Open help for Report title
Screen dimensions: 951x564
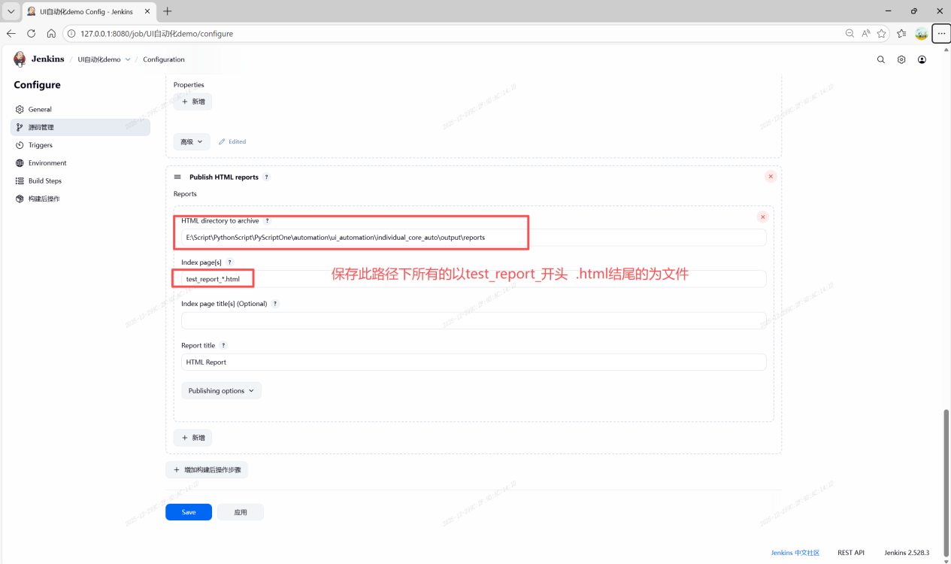(223, 346)
